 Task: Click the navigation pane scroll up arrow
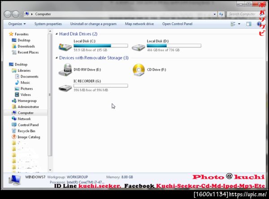click(50, 31)
